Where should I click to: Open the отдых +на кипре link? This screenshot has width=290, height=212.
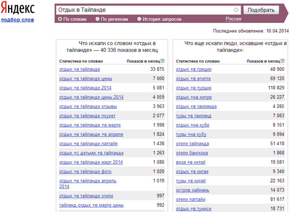(194, 97)
